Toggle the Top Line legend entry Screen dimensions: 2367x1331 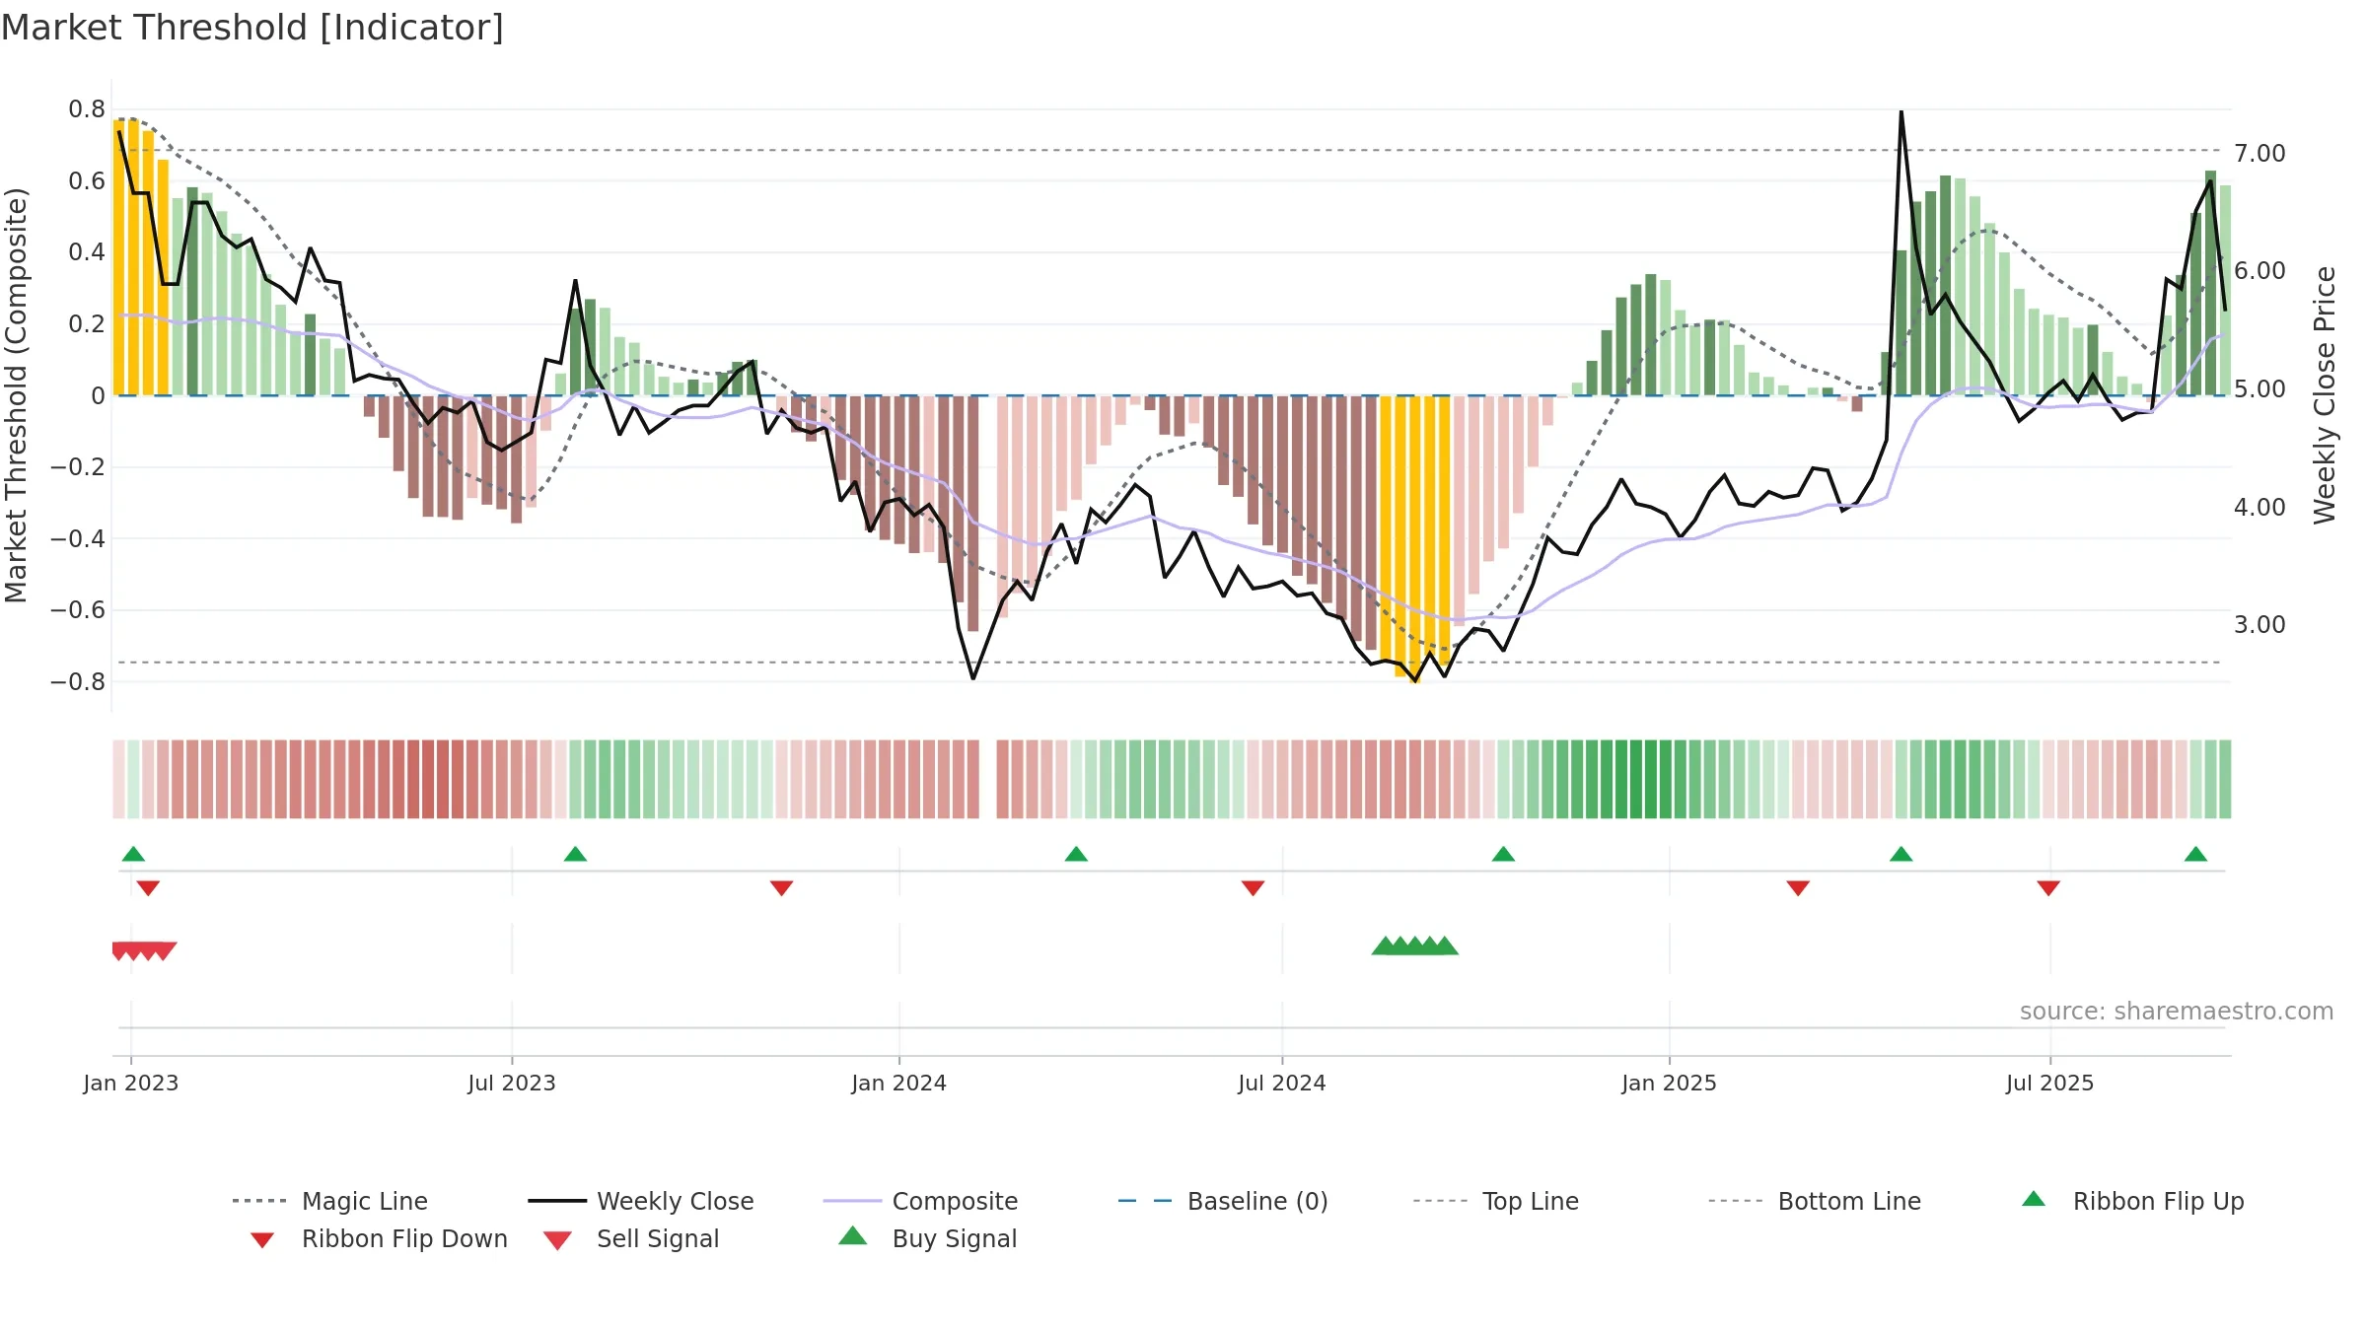(1496, 1201)
